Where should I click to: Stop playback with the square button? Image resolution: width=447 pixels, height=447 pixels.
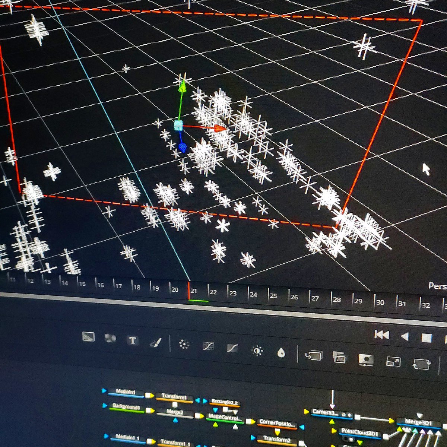point(427,338)
